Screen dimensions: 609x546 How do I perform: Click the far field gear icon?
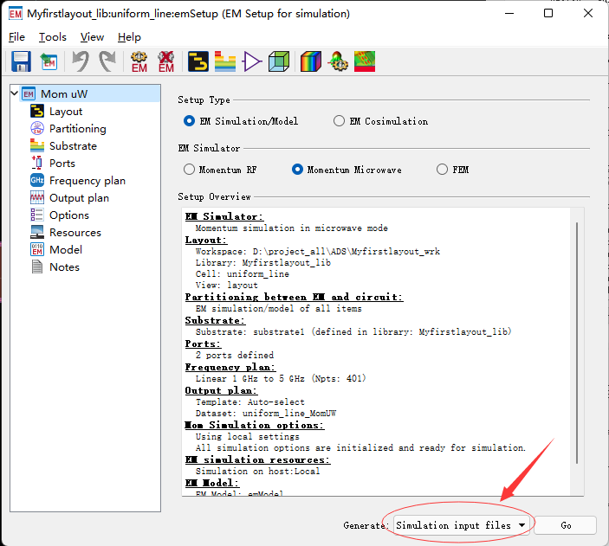coord(338,61)
